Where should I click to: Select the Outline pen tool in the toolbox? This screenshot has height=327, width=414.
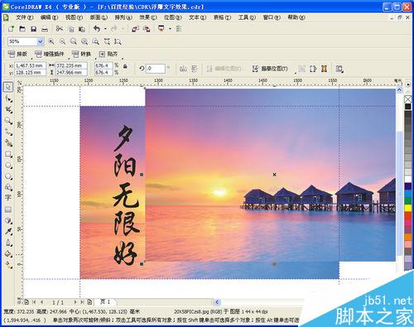8,243
